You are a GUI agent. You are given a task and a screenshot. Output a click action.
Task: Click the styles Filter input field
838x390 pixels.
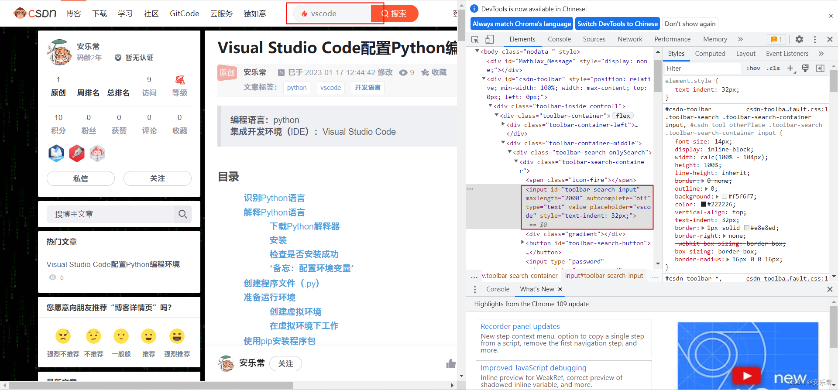pyautogui.click(x=702, y=68)
